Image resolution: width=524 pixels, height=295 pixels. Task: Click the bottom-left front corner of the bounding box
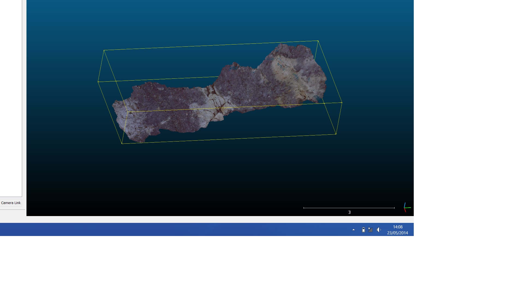tap(122, 143)
